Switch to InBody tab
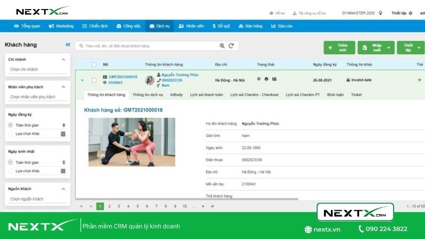Image resolution: width=425 pixels, height=239 pixels. tap(176, 95)
